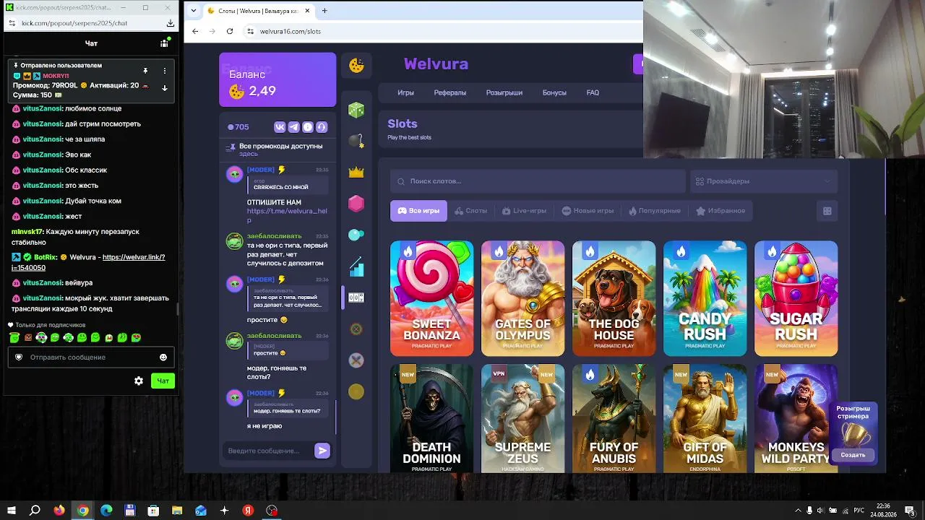Follow the t.me/welvura_help link

pos(287,215)
